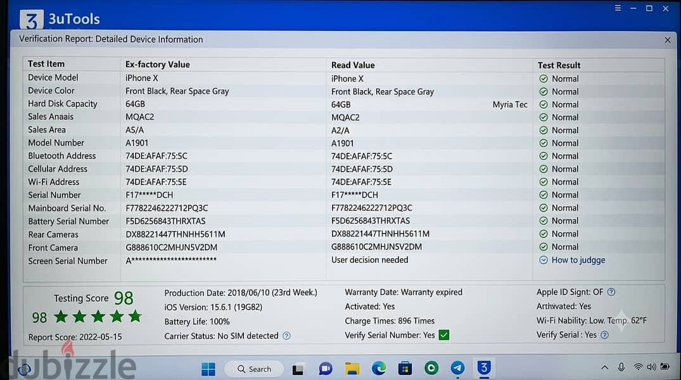This screenshot has height=380, width=681.
Task: Select the A2/A read value
Action: [340, 130]
